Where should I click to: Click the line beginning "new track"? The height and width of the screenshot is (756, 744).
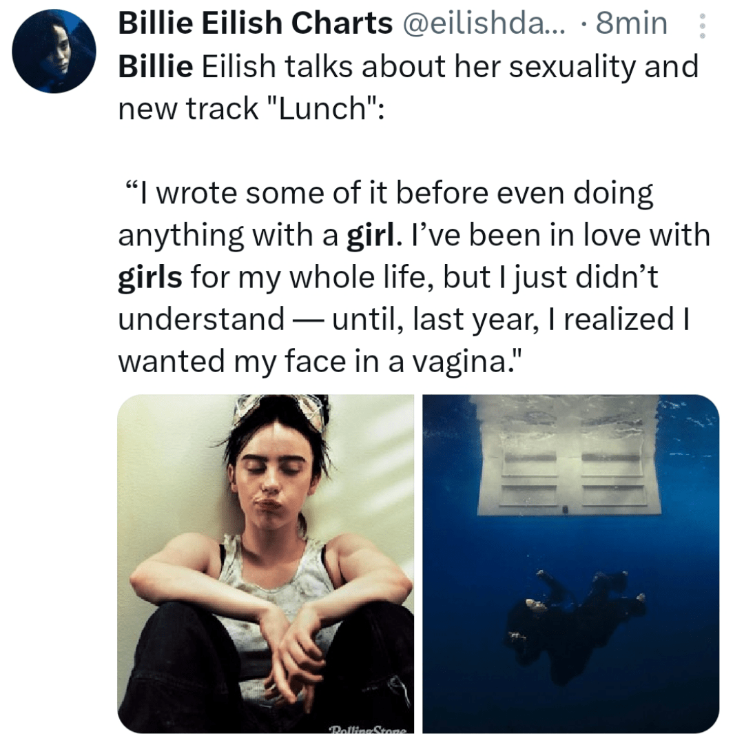pyautogui.click(x=251, y=108)
